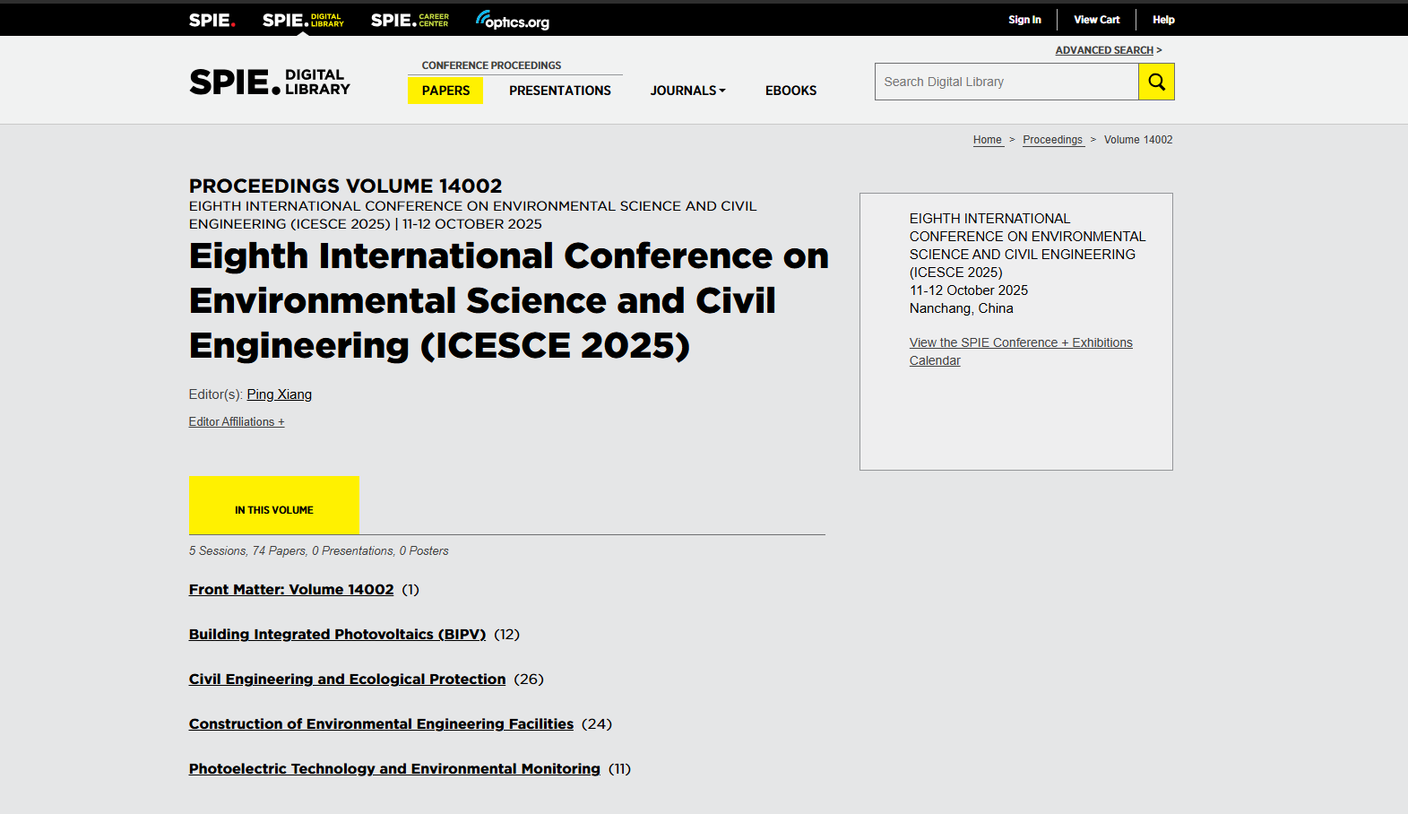Click the large SPIE Digital Library header logo
Image resolution: width=1408 pixels, height=814 pixels.
[x=270, y=82]
